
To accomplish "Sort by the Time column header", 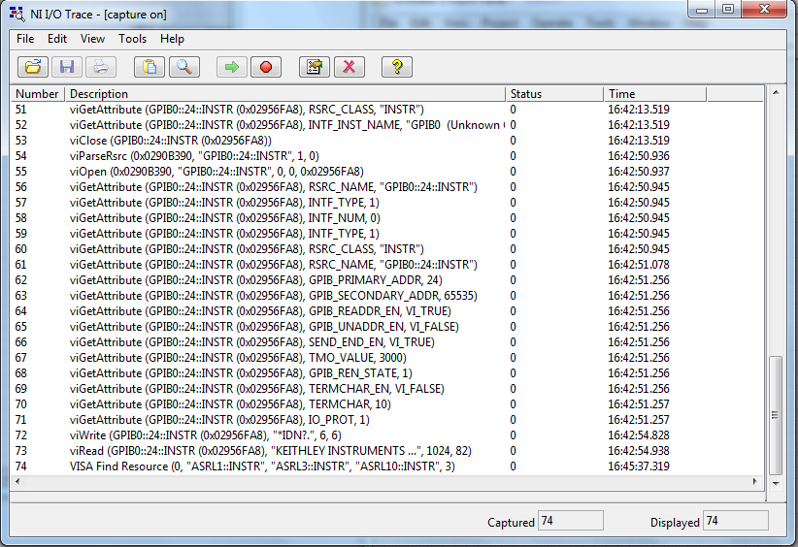I will point(655,94).
